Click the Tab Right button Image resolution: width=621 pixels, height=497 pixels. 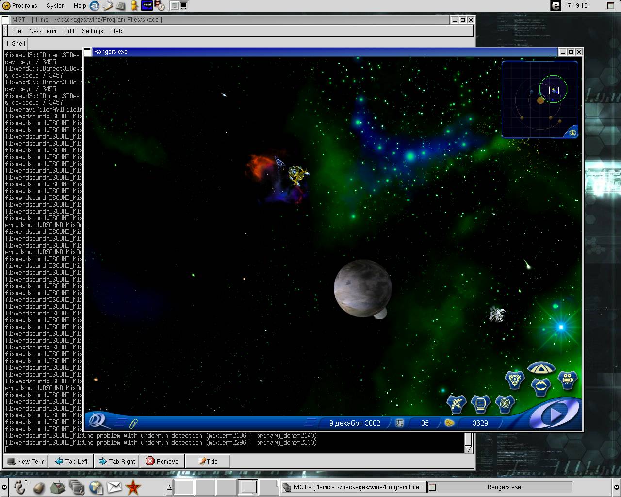(116, 461)
